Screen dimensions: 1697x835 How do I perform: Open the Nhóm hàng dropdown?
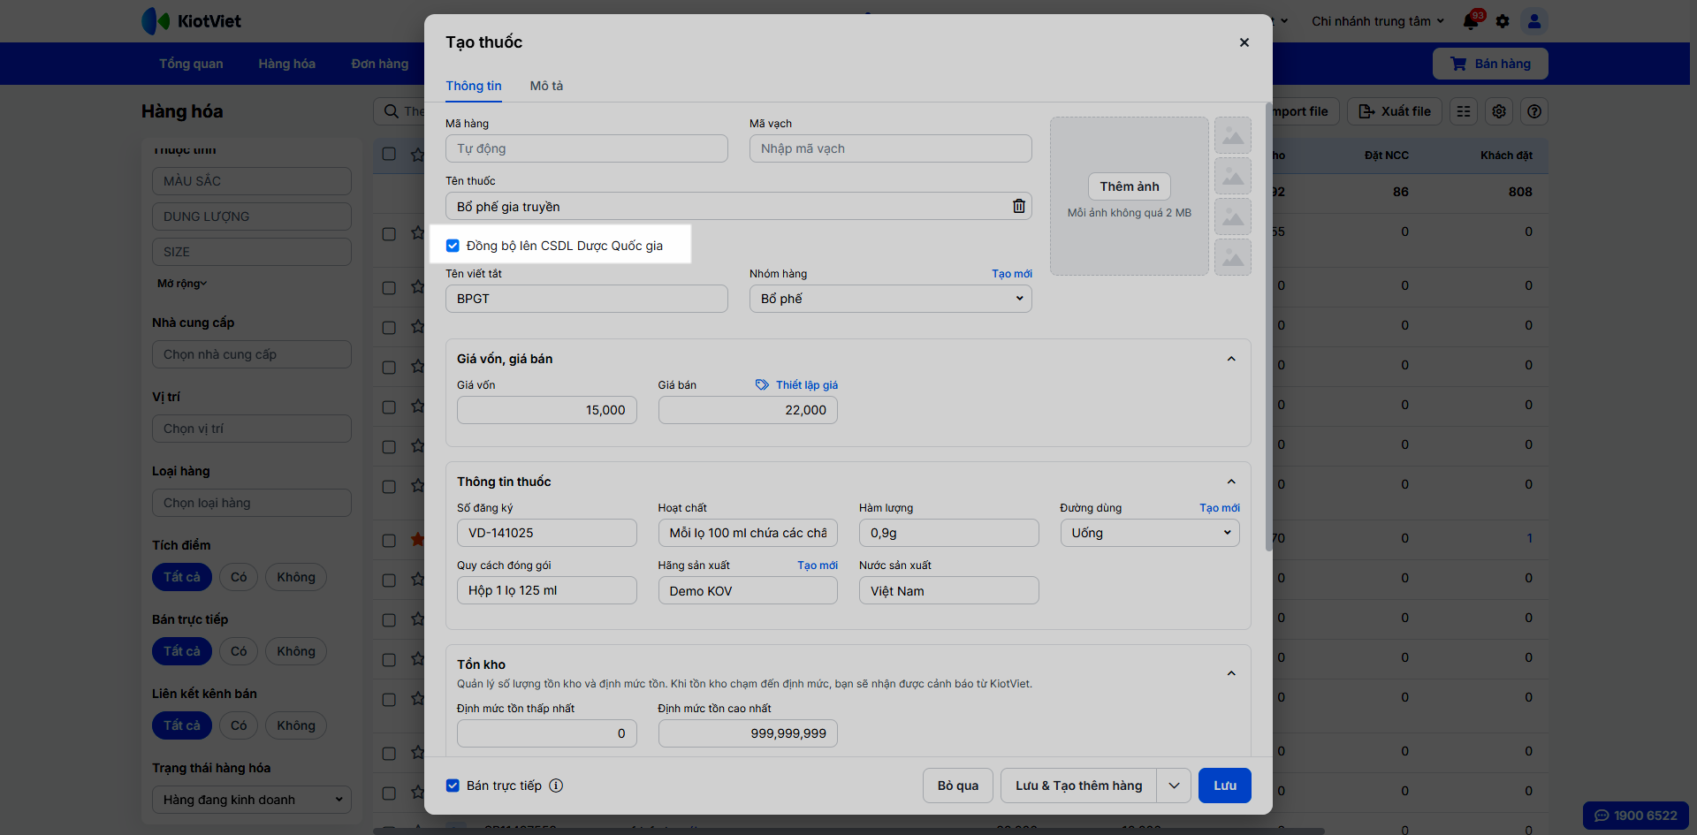[x=890, y=299]
